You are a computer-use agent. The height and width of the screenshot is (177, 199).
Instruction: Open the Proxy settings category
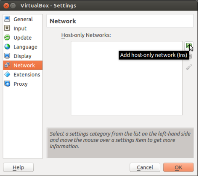[x=23, y=84]
